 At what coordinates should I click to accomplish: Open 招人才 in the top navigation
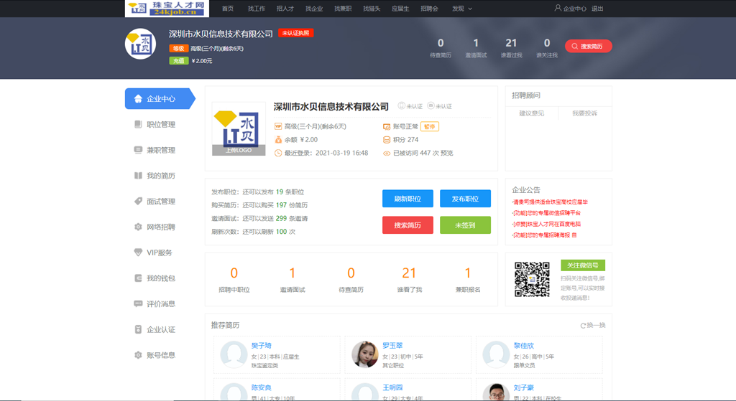click(x=285, y=9)
